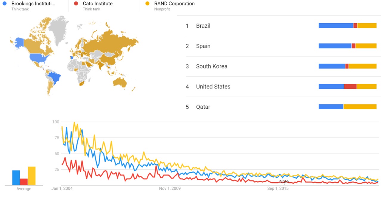This screenshot has width=381, height=199.
Task: Click the yellow dot beside RAND Corporation
Action: 147,4
